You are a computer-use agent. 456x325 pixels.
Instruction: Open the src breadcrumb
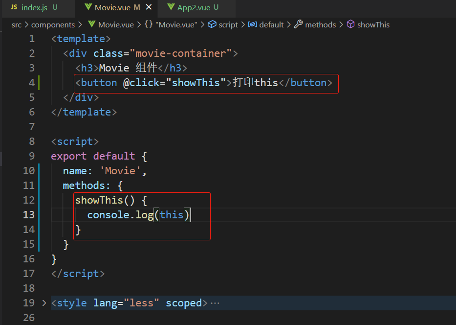click(x=17, y=25)
